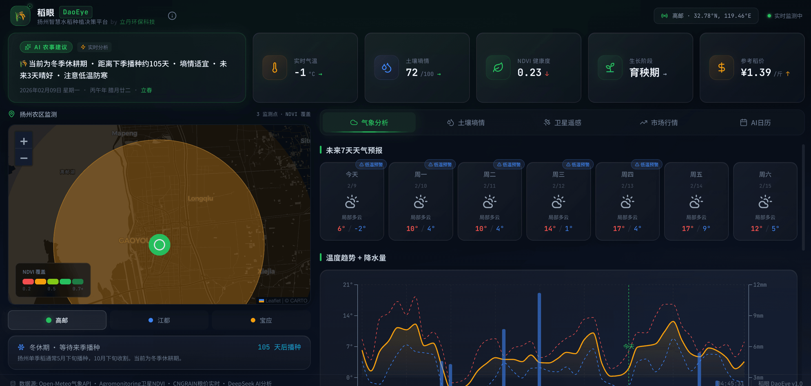Click the leaf NDVI health icon
This screenshot has height=386, width=811.
[498, 68]
